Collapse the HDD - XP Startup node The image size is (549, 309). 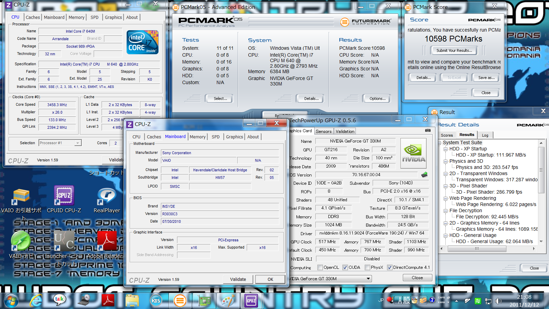[446, 149]
